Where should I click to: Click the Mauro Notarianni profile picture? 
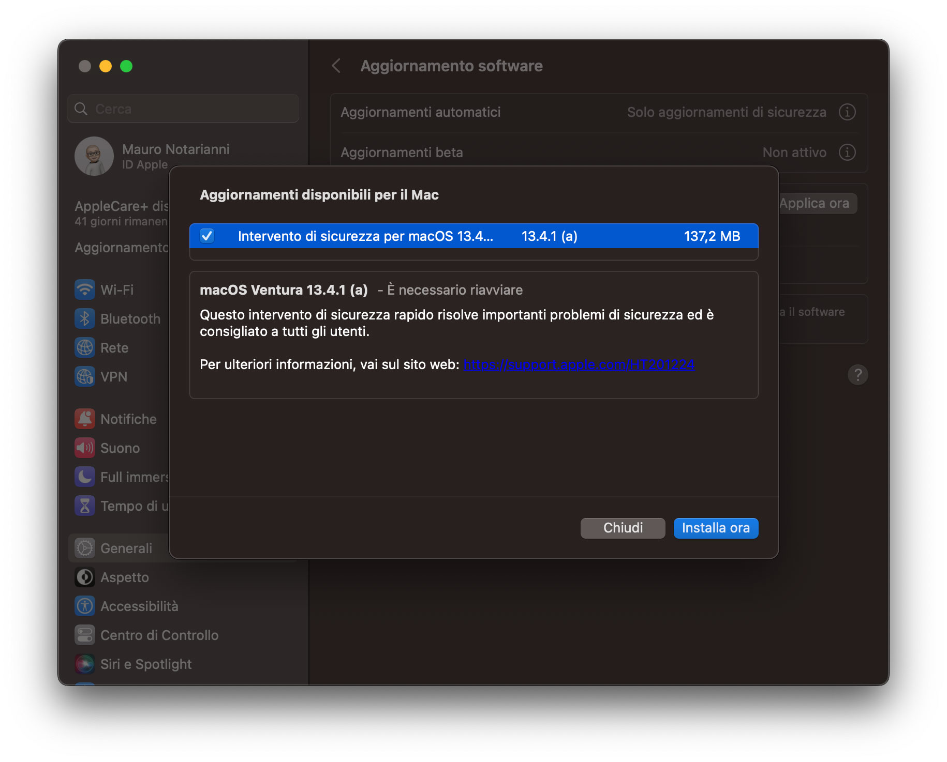click(x=94, y=156)
